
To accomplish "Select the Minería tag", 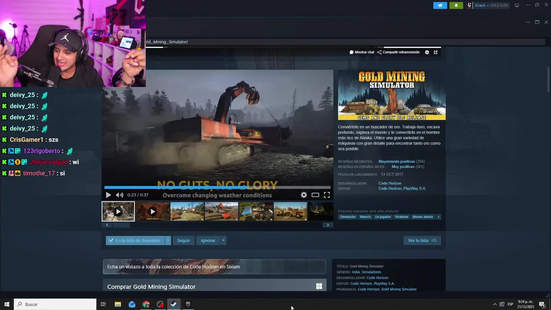I will coord(365,217).
